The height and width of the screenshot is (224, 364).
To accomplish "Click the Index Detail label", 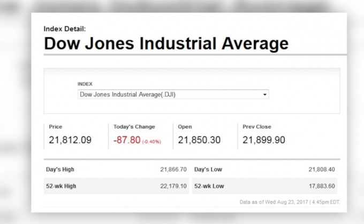I will pyautogui.click(x=64, y=29).
